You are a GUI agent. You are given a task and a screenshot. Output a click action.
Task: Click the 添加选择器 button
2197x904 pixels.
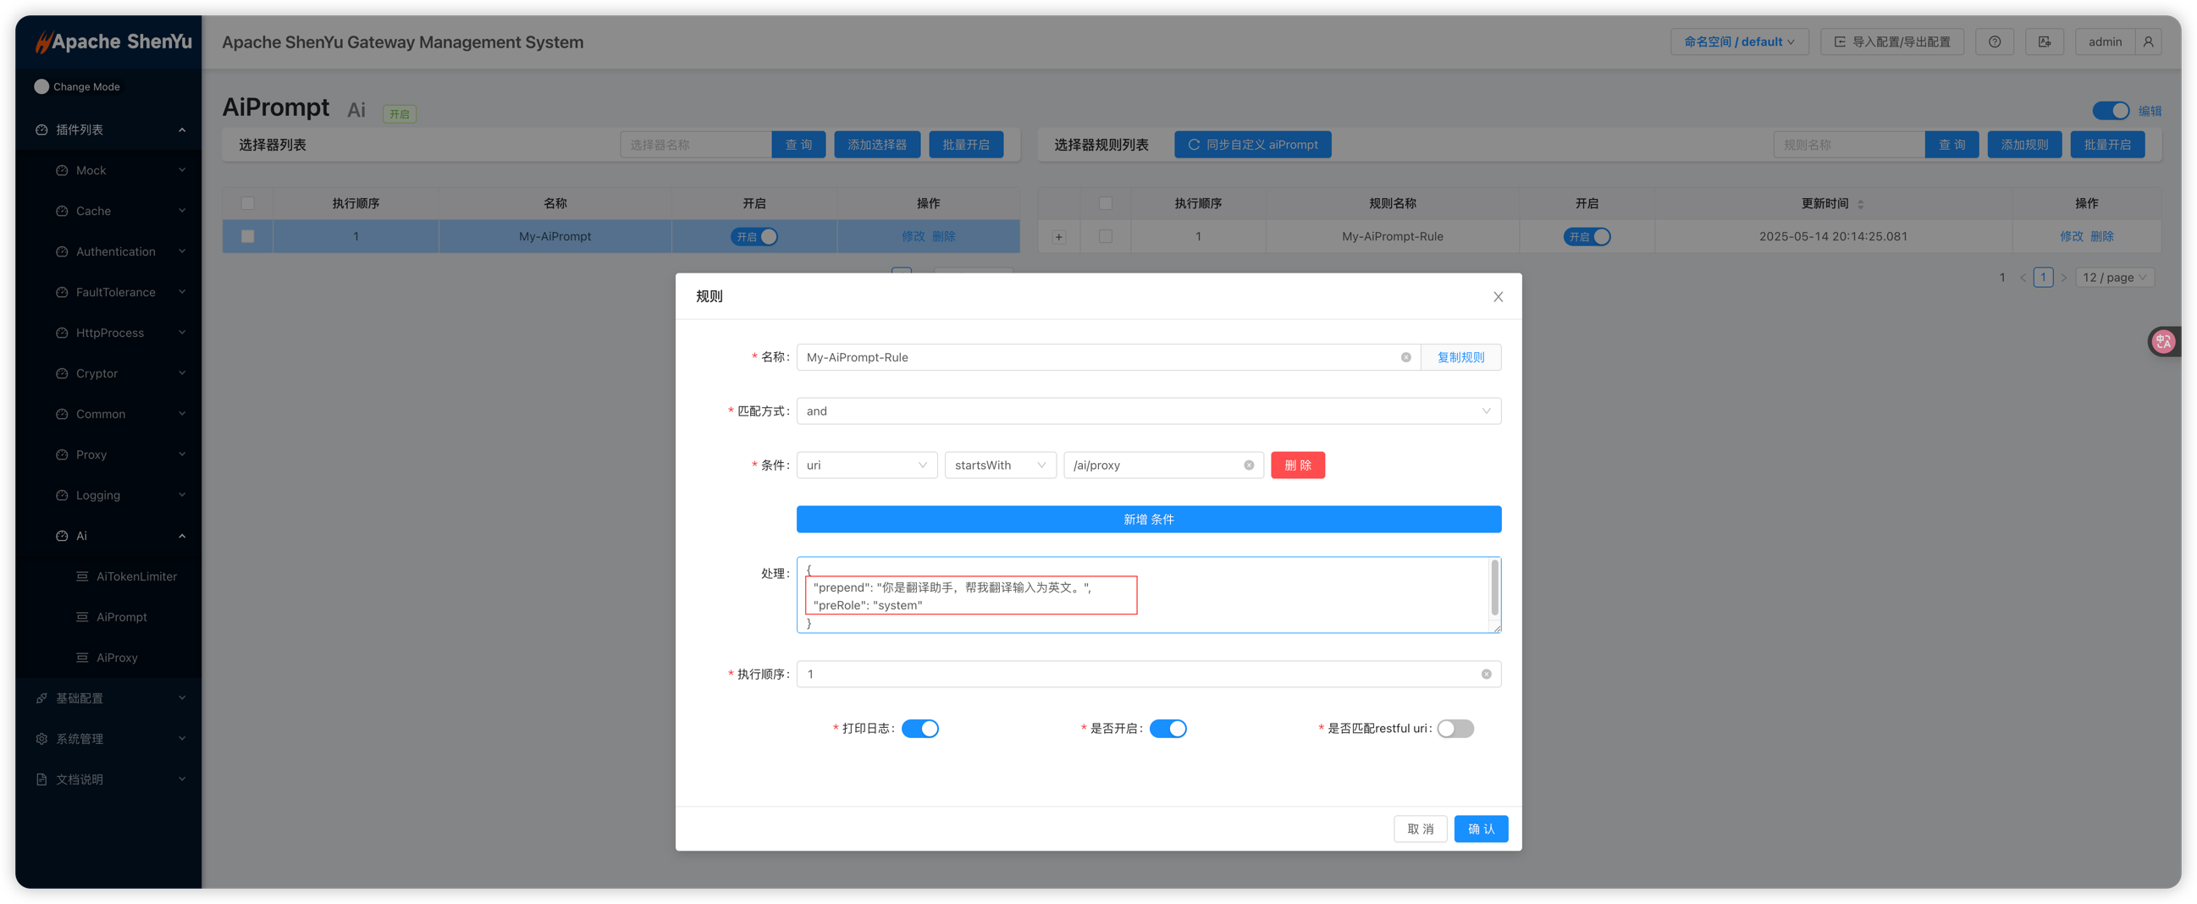click(877, 145)
